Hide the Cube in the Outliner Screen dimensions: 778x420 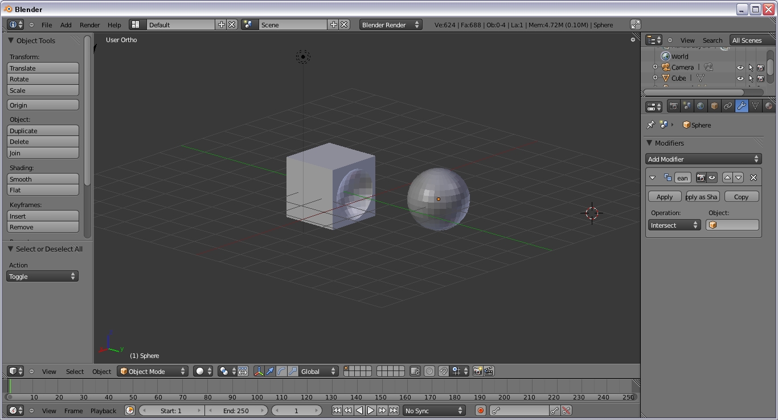[740, 79]
